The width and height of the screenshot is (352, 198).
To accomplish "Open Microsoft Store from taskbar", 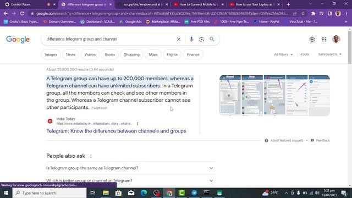I will pyautogui.click(x=118, y=193).
